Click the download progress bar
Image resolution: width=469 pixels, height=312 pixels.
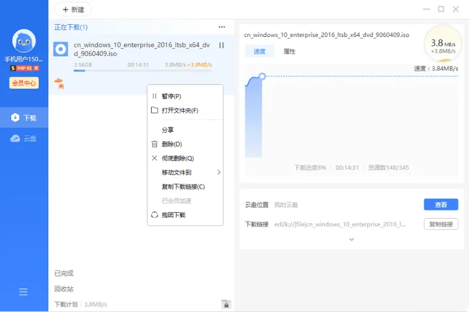pos(143,71)
